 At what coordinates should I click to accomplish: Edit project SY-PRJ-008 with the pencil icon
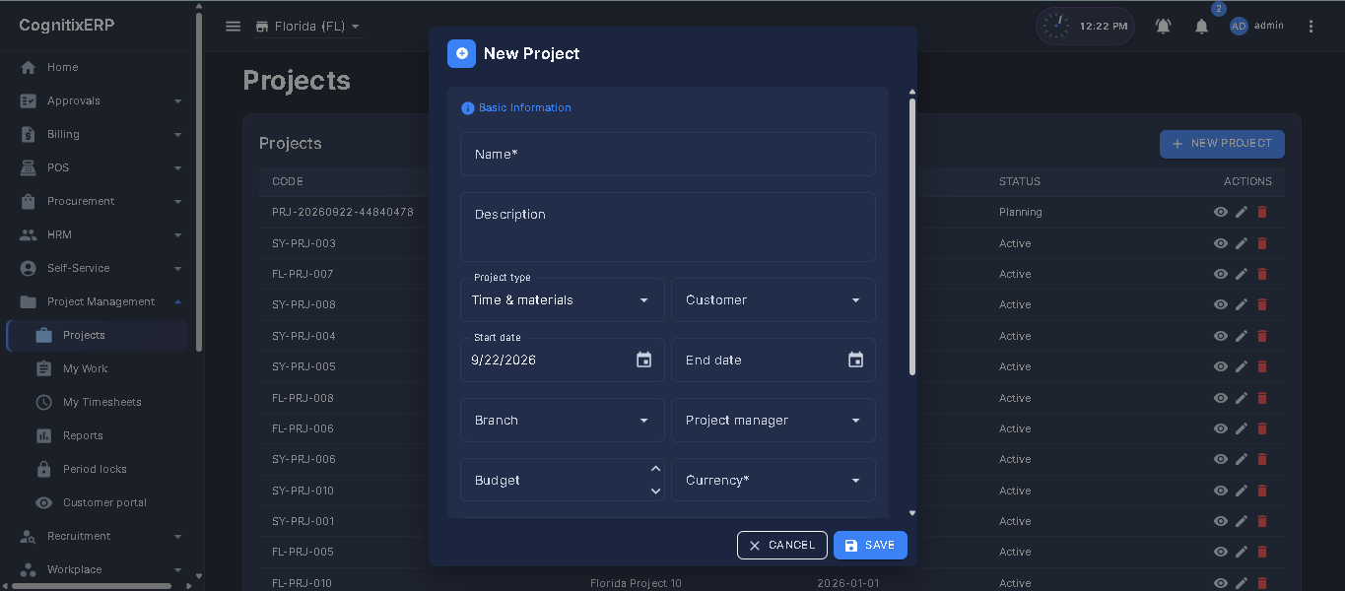point(1242,304)
